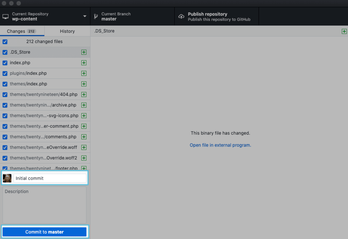348x239 pixels.
Task: Click the added status icon for comments.php
Action: point(84,137)
